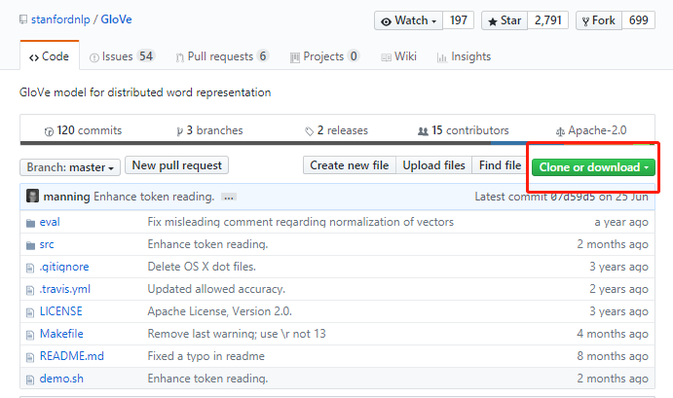Click the README.md file icon
Image resolution: width=673 pixels, height=398 pixels.
coord(30,357)
